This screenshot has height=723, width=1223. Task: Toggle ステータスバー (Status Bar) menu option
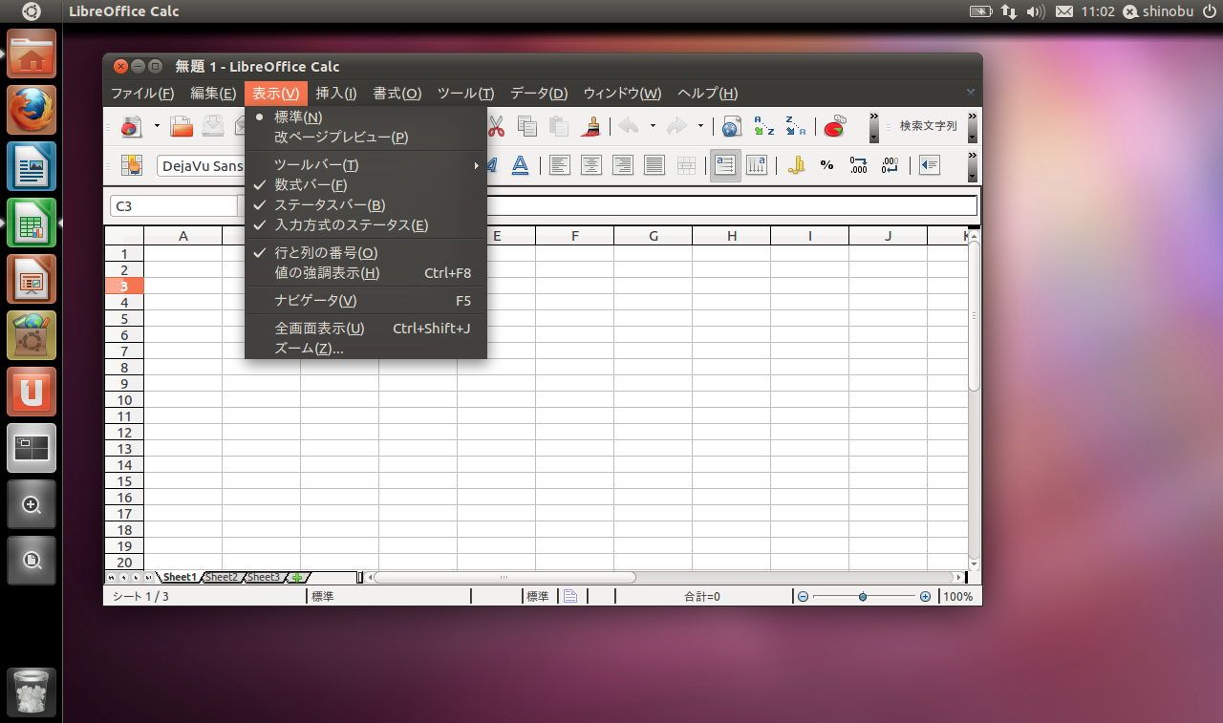tap(330, 204)
